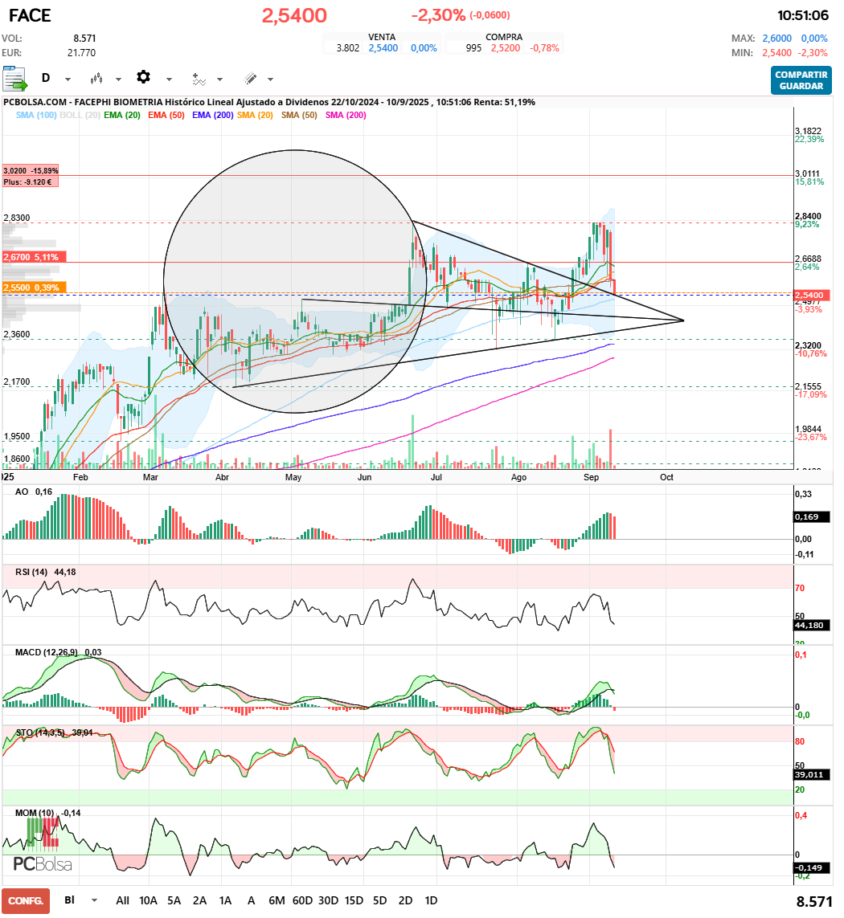
Task: Select the 5D time range
Action: click(x=379, y=900)
